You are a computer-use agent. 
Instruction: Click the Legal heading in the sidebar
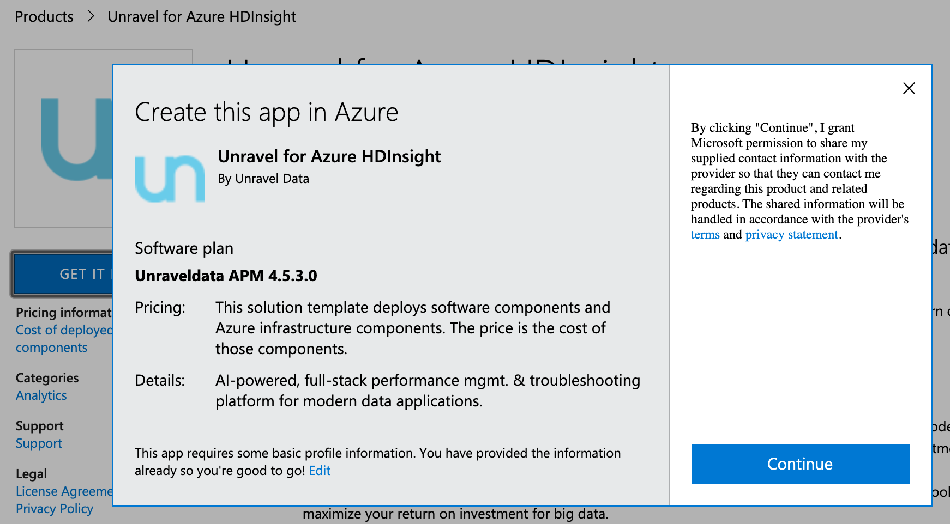(31, 474)
